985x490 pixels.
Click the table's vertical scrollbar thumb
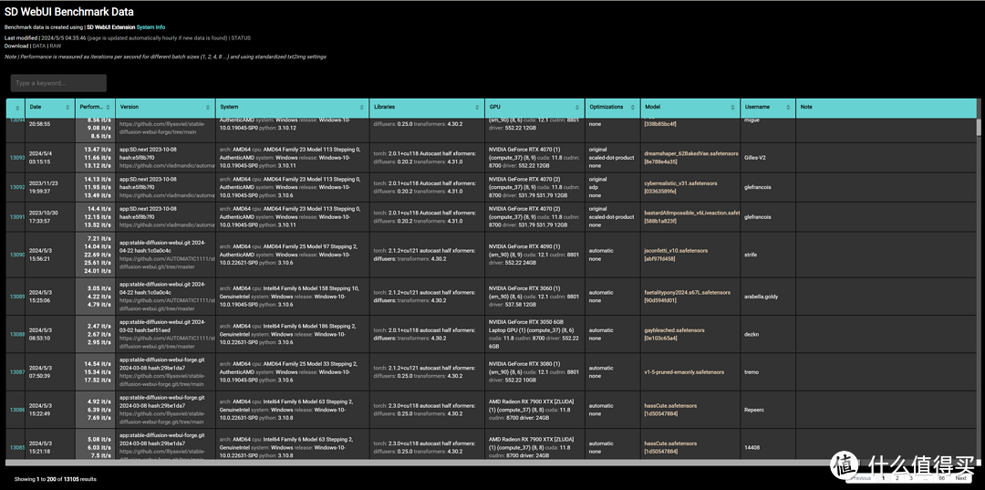[978, 126]
